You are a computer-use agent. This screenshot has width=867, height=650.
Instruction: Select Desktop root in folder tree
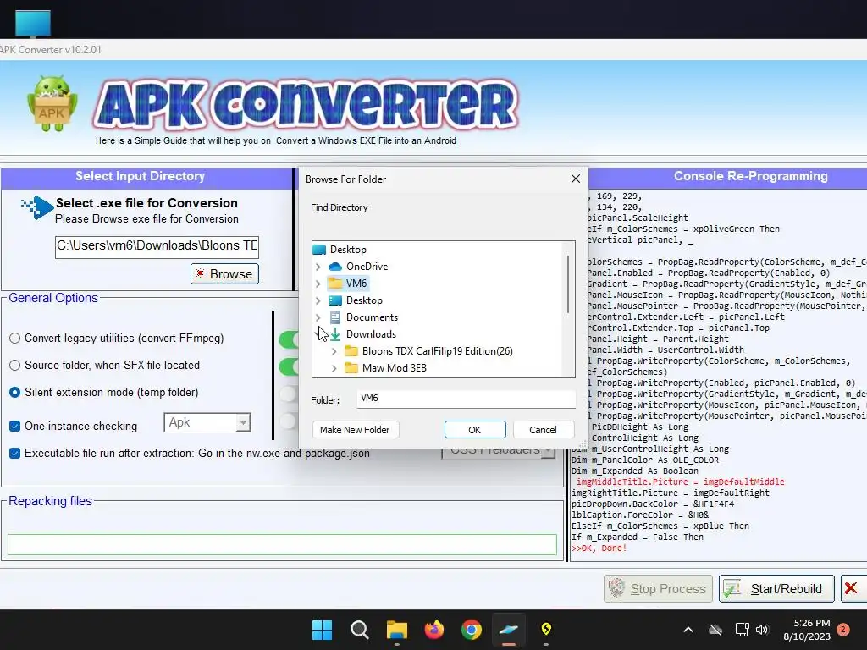[x=348, y=250]
